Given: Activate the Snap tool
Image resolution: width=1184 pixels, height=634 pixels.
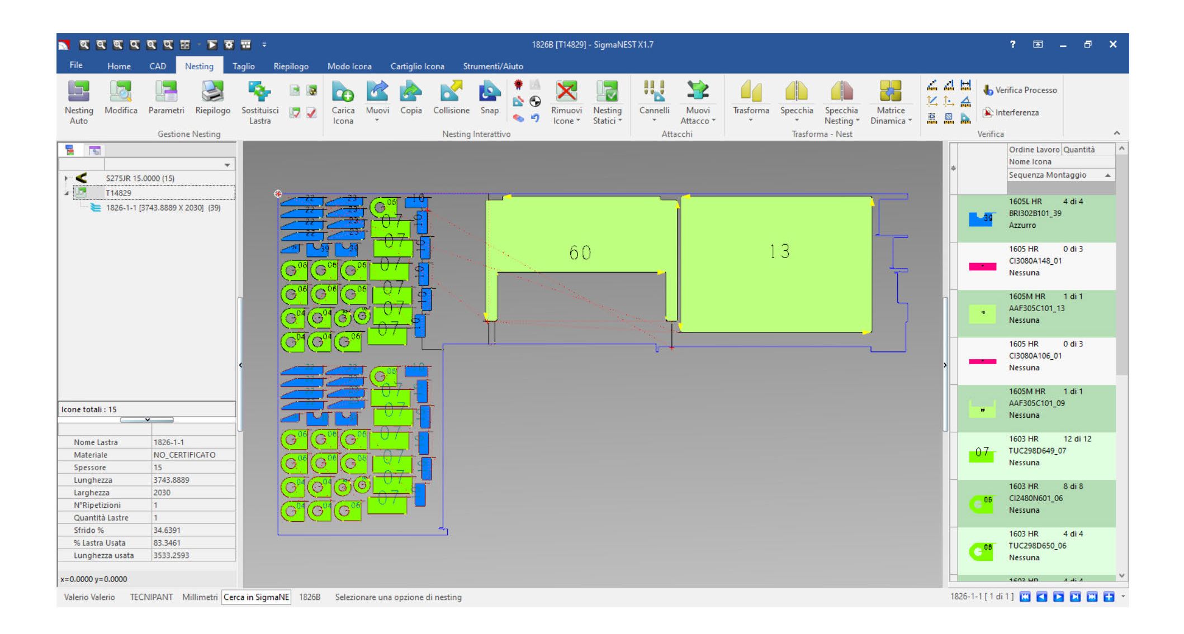Looking at the screenshot, I should point(490,98).
